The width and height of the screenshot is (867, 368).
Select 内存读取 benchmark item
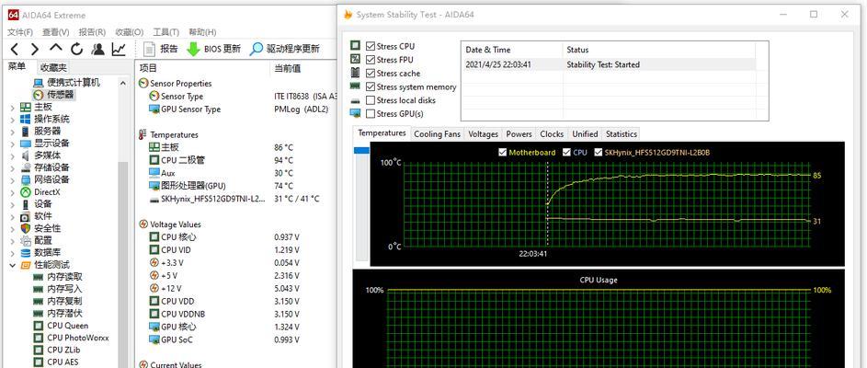pyautogui.click(x=58, y=277)
